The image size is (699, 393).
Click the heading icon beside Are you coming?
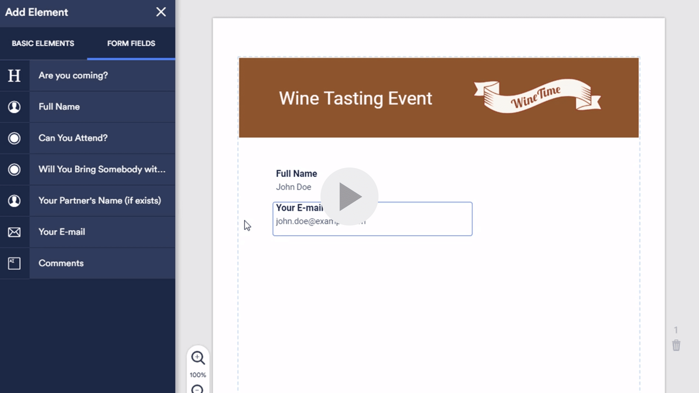(14, 76)
